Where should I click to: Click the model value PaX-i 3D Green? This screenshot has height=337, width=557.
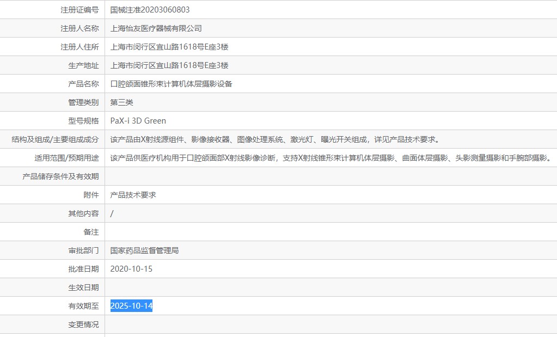point(138,121)
